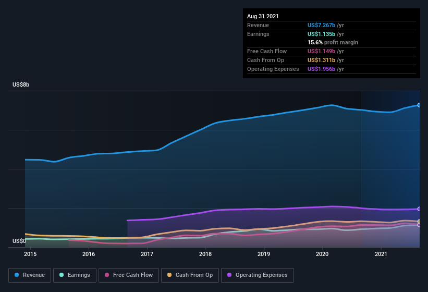Click the tooltip Operating Expenses label

tap(273, 69)
